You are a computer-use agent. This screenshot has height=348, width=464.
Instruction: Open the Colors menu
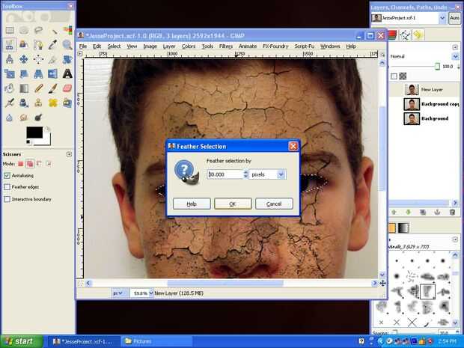(x=189, y=46)
